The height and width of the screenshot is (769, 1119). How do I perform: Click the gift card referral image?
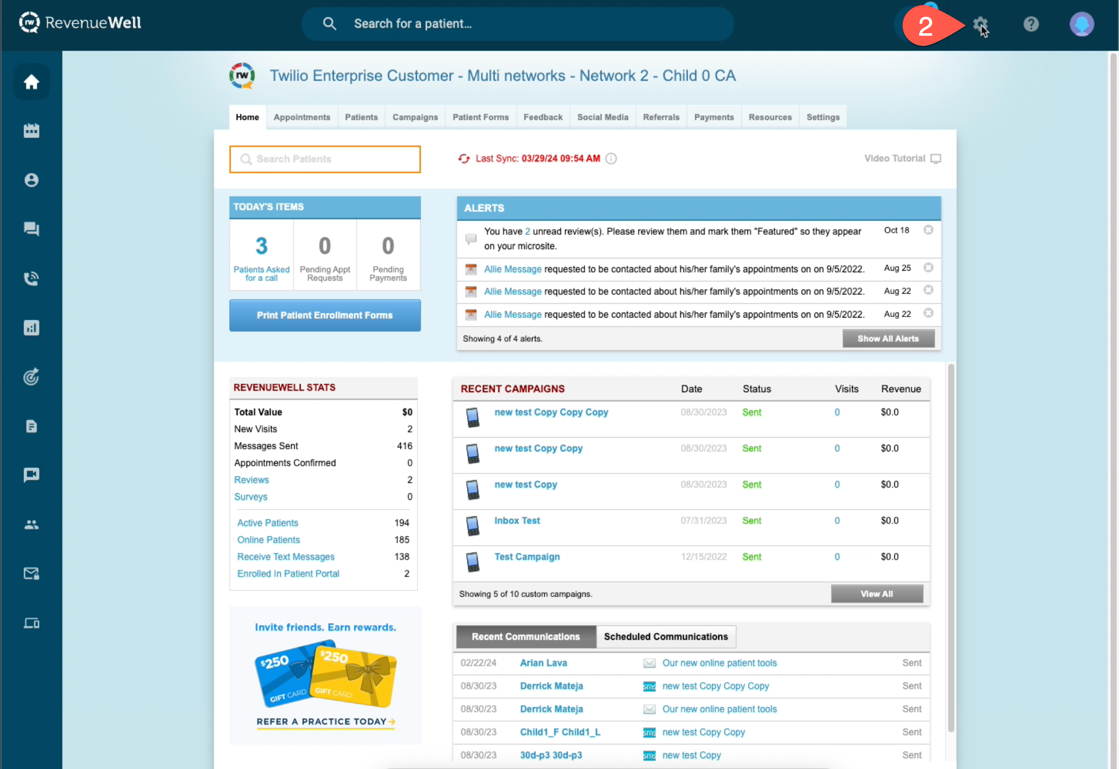click(x=326, y=675)
